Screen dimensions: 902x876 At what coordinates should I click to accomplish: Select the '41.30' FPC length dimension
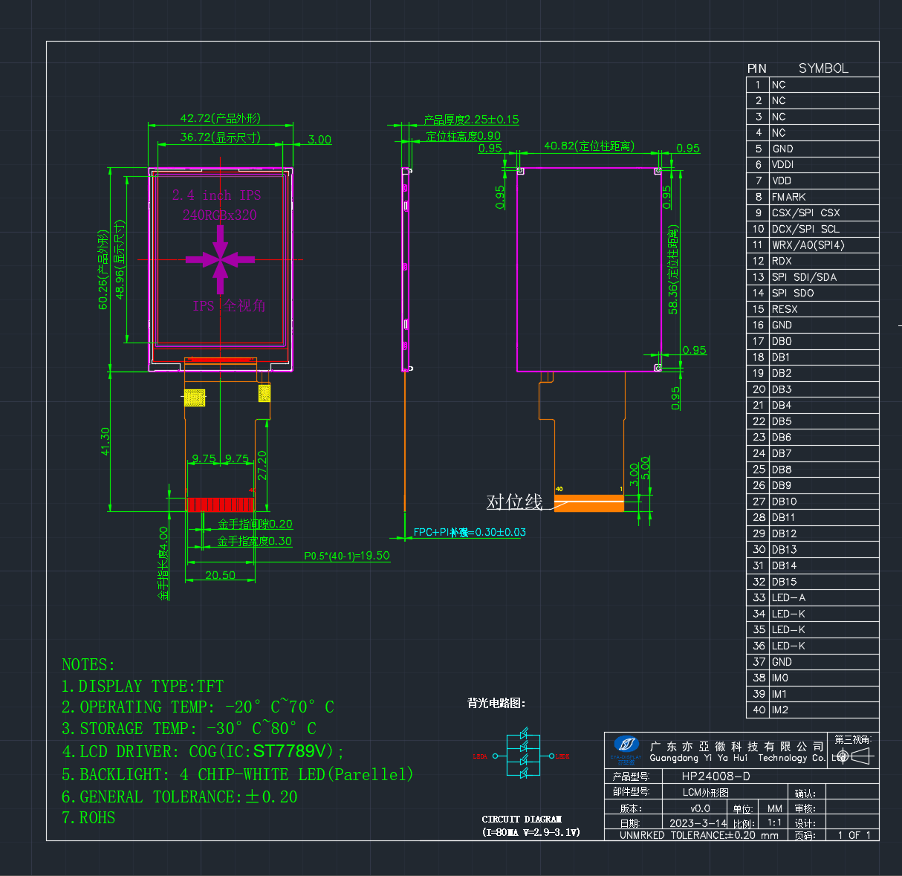click(x=105, y=441)
